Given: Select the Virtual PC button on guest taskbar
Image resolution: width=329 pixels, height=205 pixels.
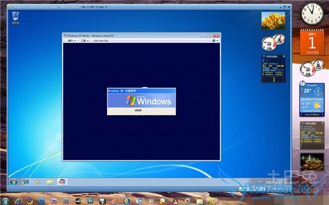Looking at the screenshot, I should 62,182.
